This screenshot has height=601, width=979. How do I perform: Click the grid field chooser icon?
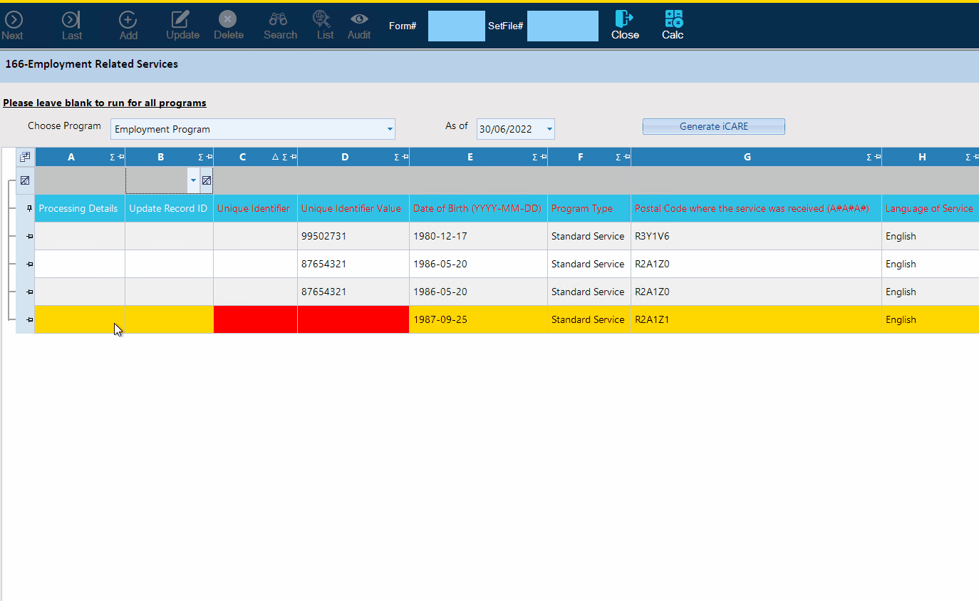coord(25,157)
